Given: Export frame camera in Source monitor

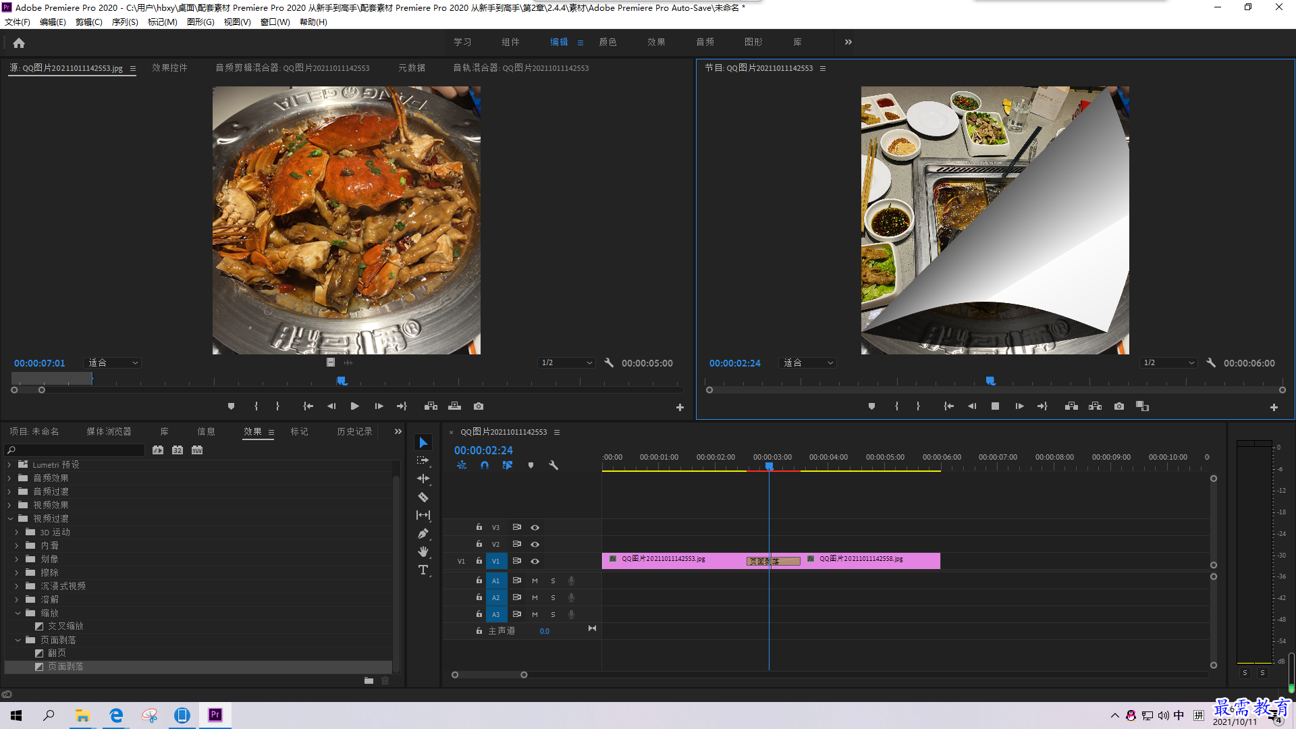Looking at the screenshot, I should click(479, 406).
